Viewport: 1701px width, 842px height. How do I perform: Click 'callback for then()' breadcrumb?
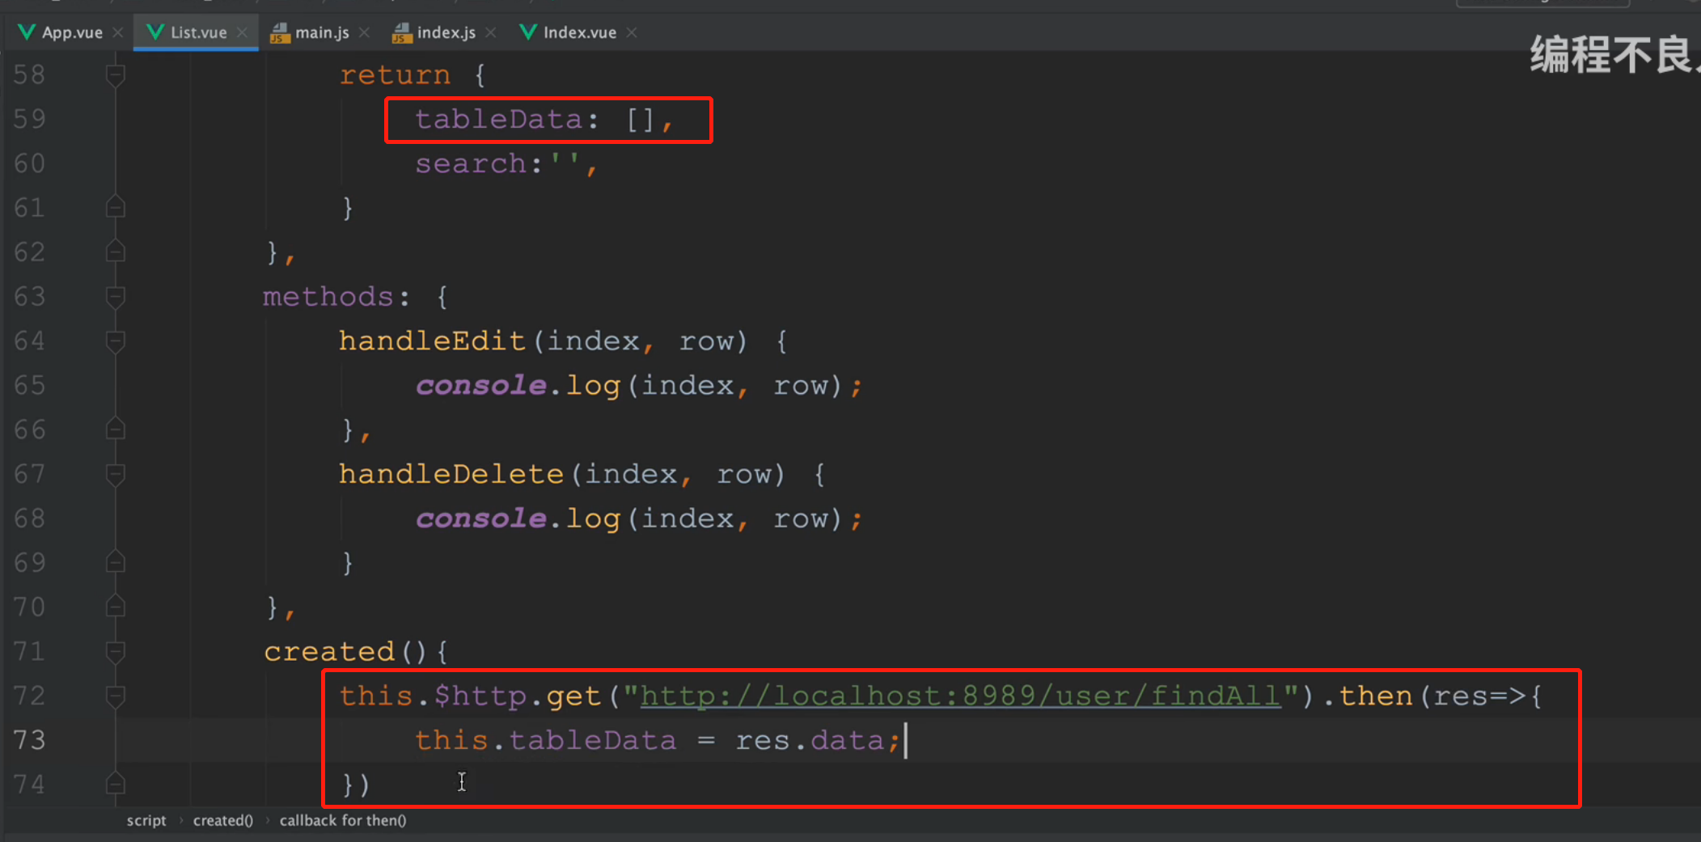(343, 820)
